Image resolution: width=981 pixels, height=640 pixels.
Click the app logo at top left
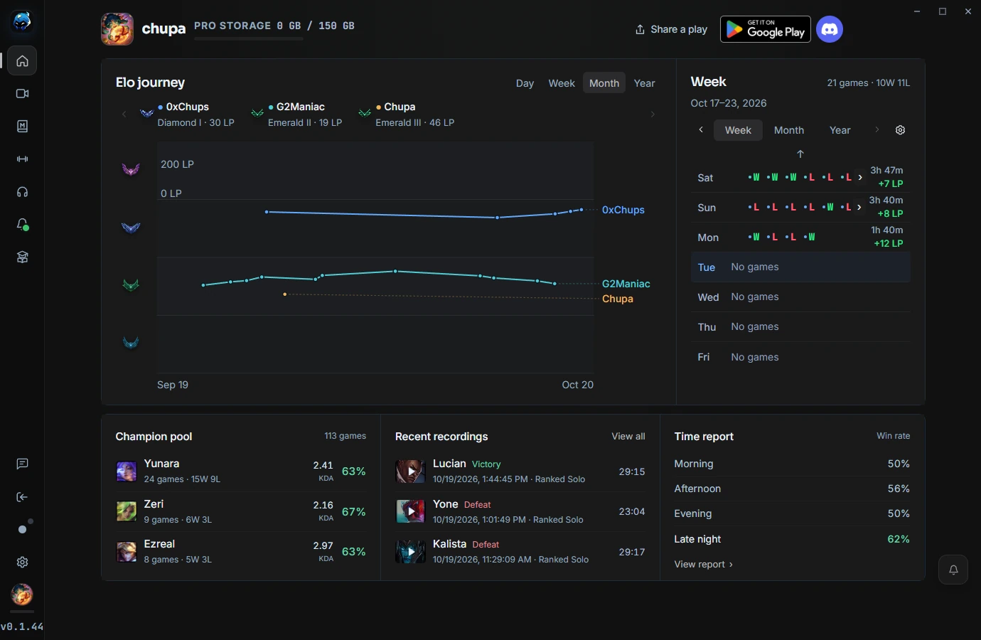(22, 21)
